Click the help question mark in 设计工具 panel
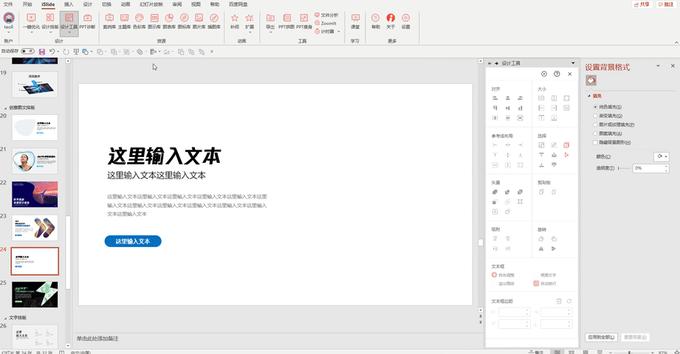 point(557,74)
